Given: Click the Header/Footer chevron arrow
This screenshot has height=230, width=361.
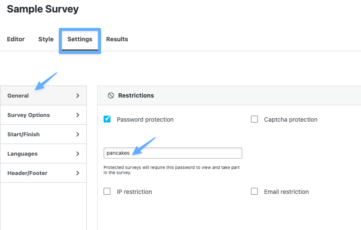Looking at the screenshot, I should pos(78,173).
